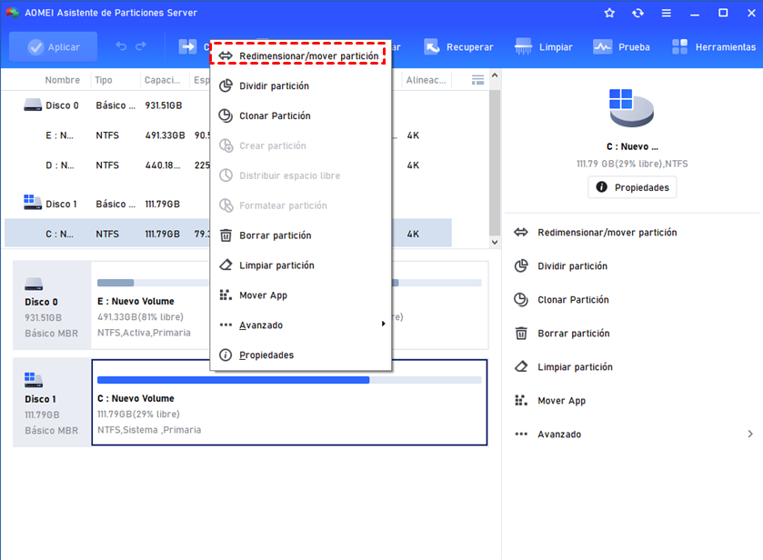
Task: Open Propiedades in context menu
Action: click(x=301, y=355)
